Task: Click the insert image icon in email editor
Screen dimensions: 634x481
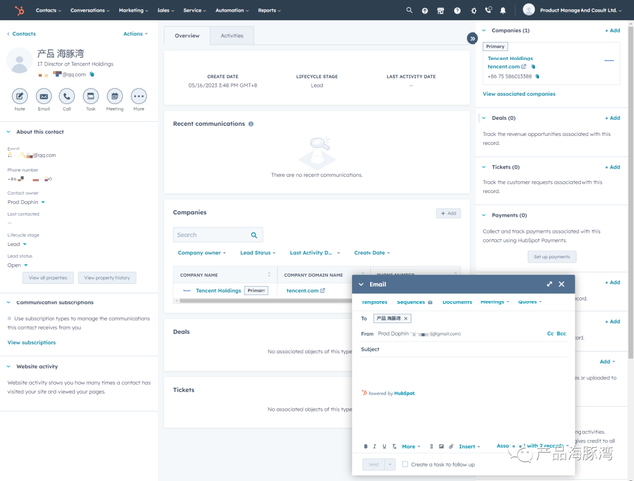Action: tap(441, 446)
